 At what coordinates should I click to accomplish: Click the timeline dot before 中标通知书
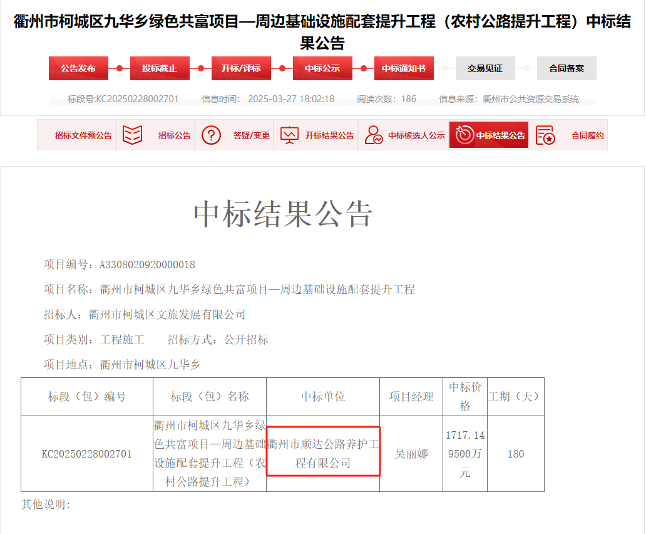pyautogui.click(x=364, y=68)
